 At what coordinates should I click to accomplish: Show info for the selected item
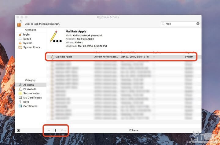click(x=55, y=130)
